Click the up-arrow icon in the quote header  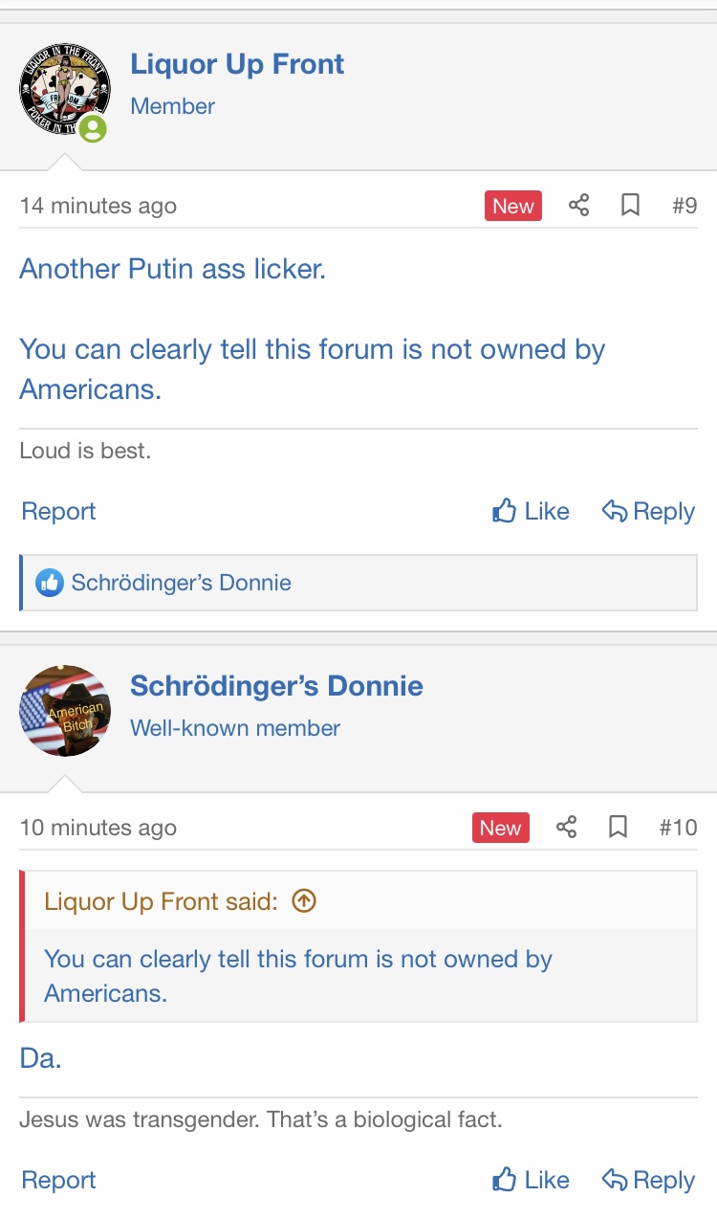(x=303, y=901)
